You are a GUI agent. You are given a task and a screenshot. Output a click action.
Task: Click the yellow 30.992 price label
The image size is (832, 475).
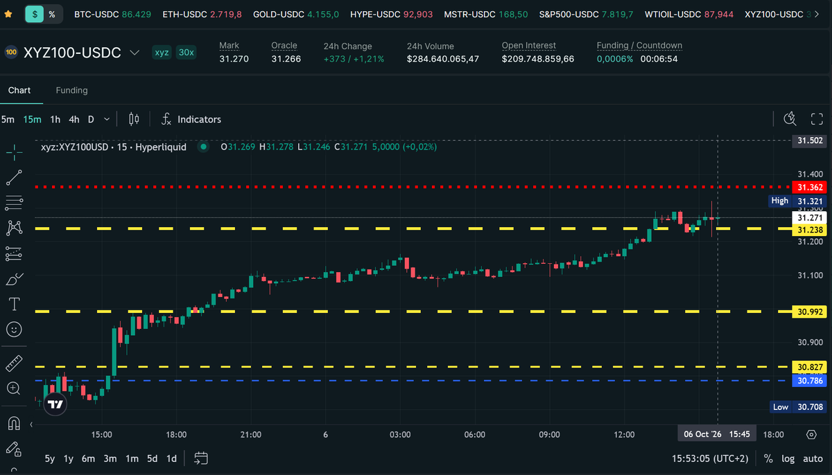811,312
